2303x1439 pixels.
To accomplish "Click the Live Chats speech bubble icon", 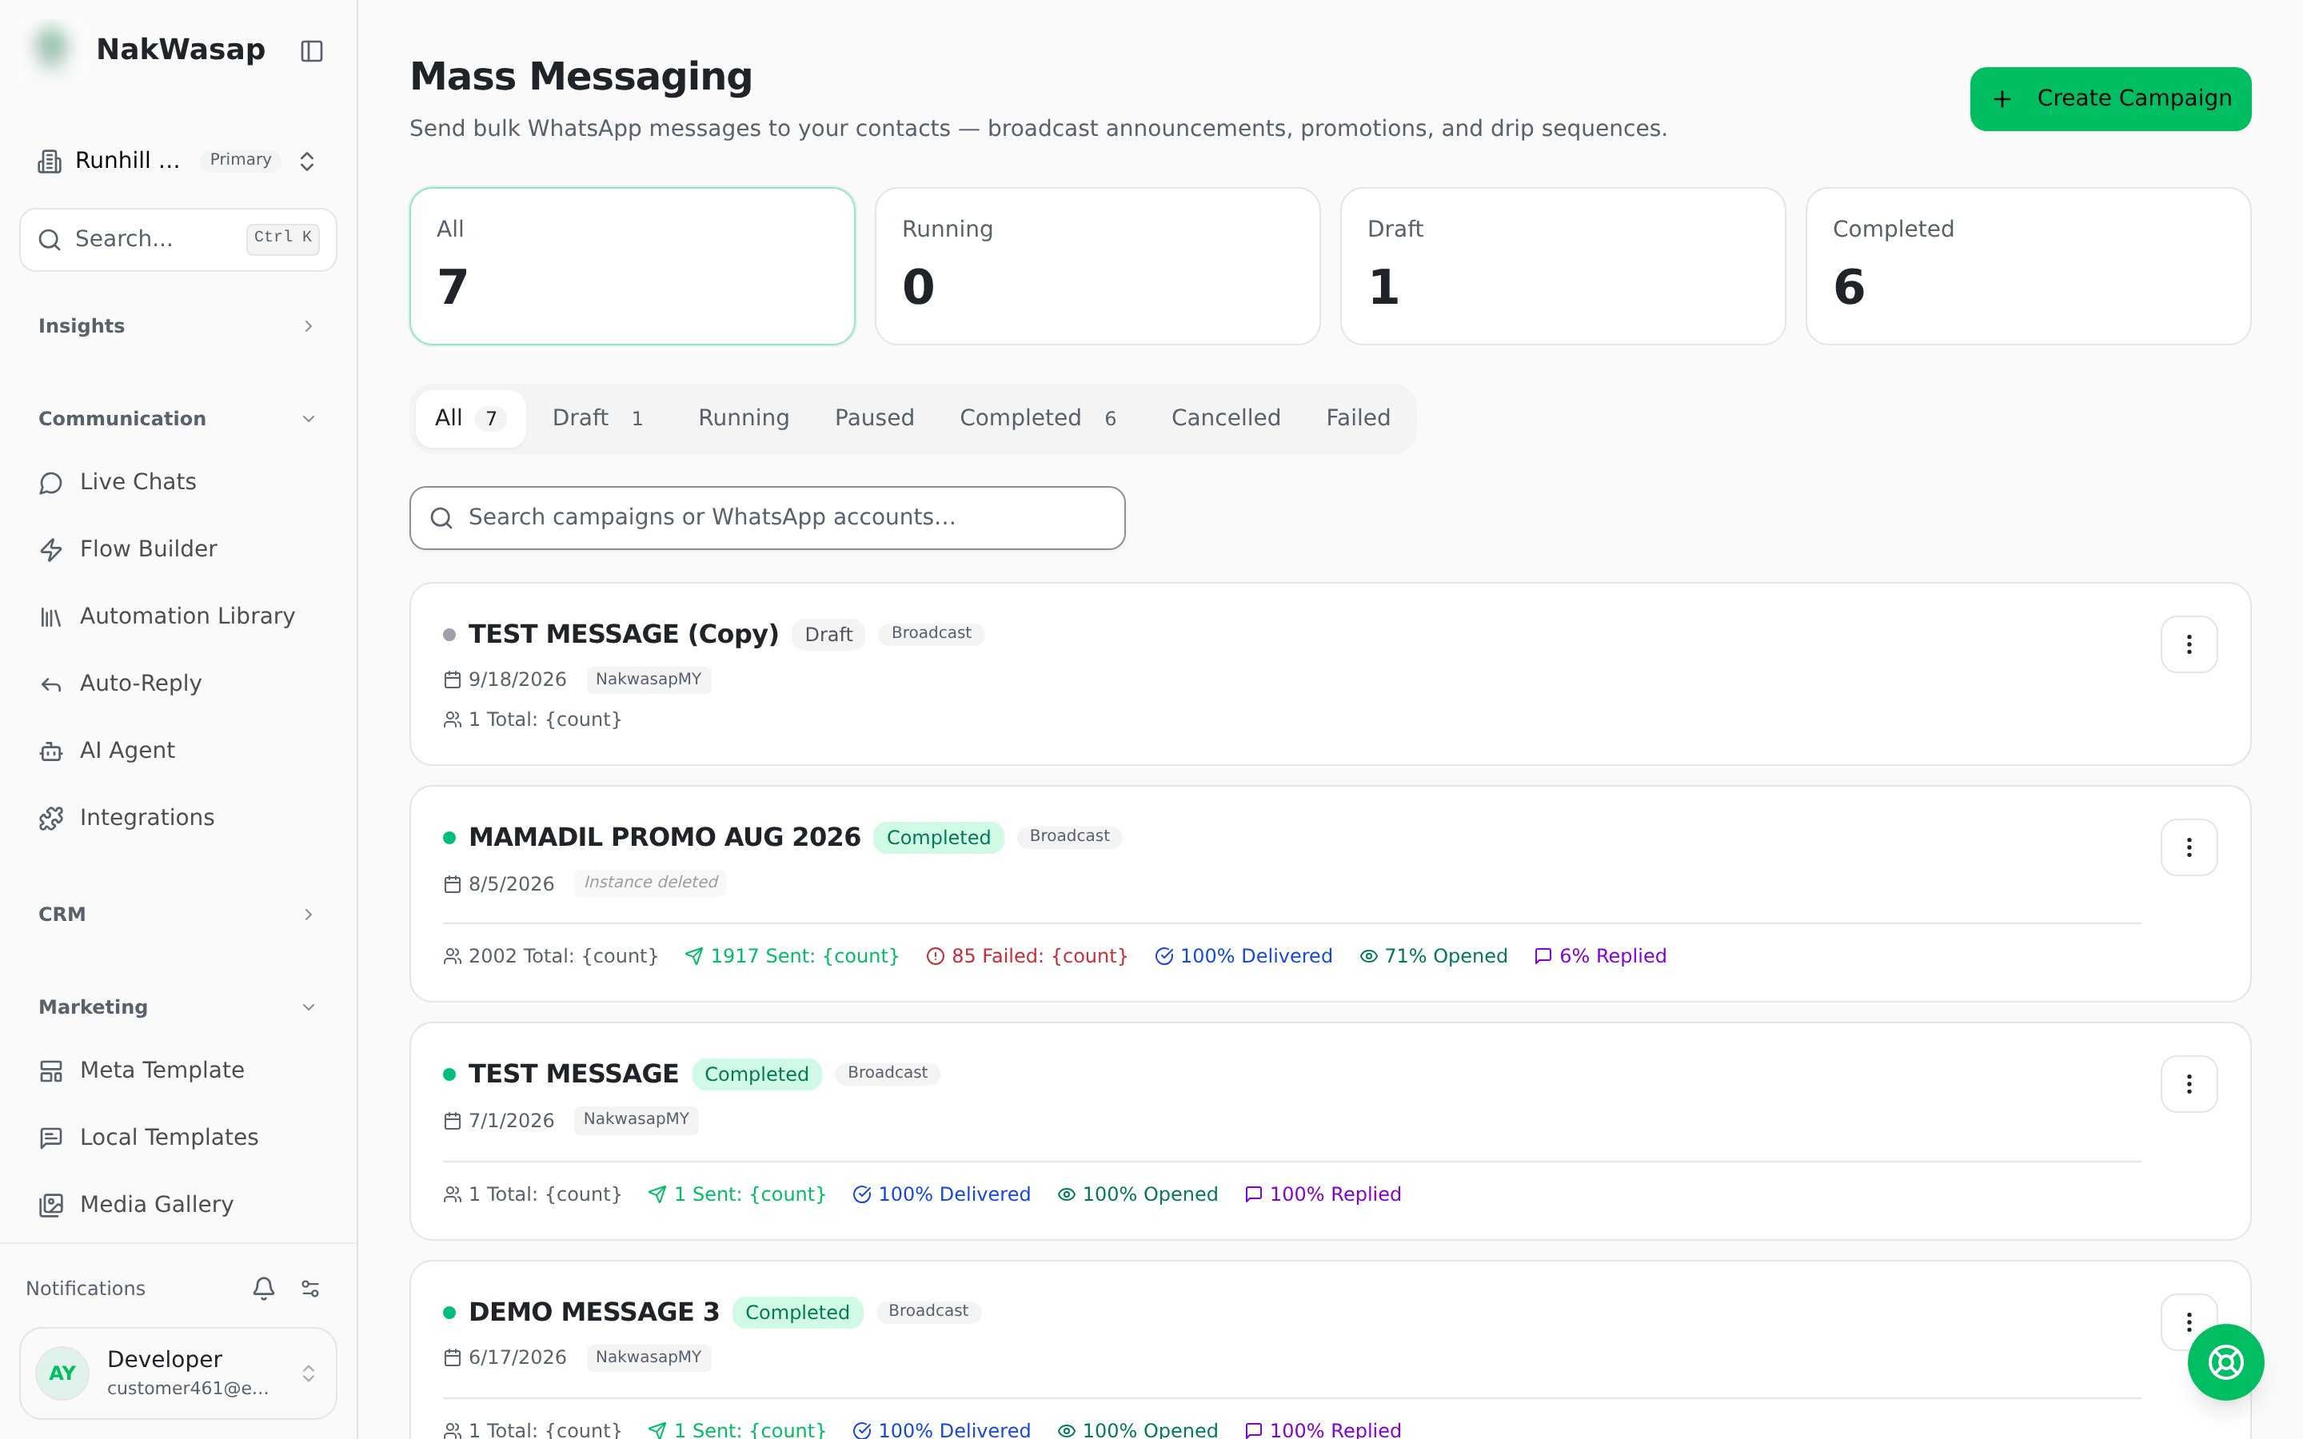I will pos(51,483).
